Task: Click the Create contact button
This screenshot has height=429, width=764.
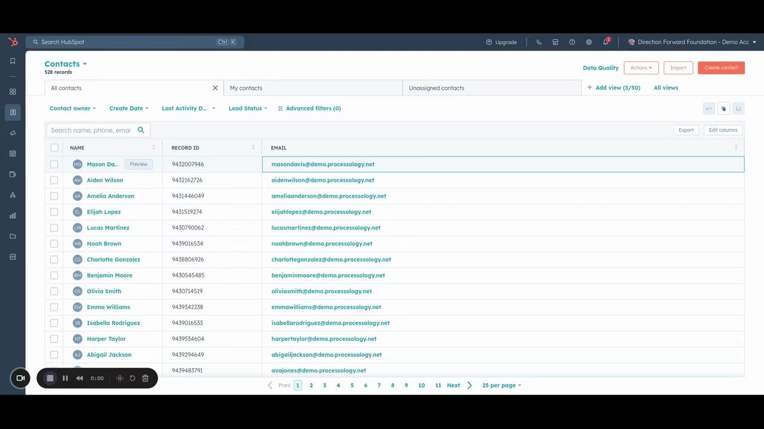Action: click(x=721, y=68)
